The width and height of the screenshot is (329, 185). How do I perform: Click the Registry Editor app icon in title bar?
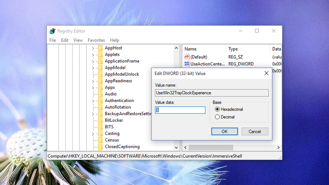coord(53,31)
